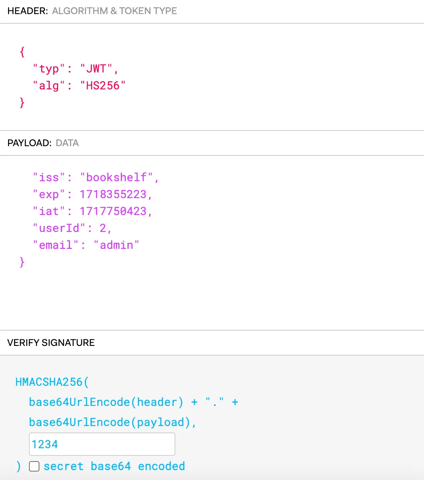This screenshot has width=424, height=480.
Task: Click the "alg": "HS256" header line
Action: coord(79,85)
